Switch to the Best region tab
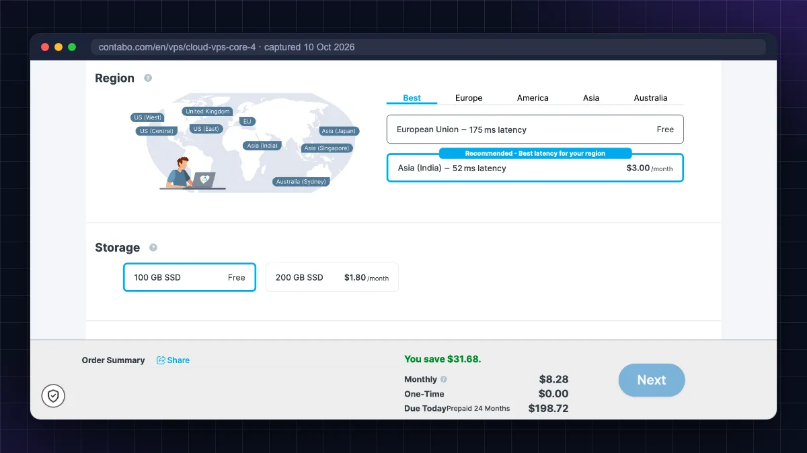Screen dimensions: 807x453 point(412,98)
